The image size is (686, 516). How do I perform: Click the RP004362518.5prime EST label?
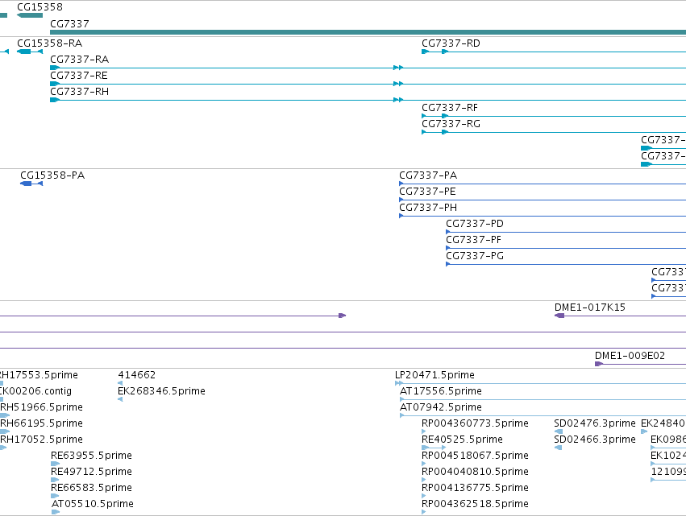475,504
